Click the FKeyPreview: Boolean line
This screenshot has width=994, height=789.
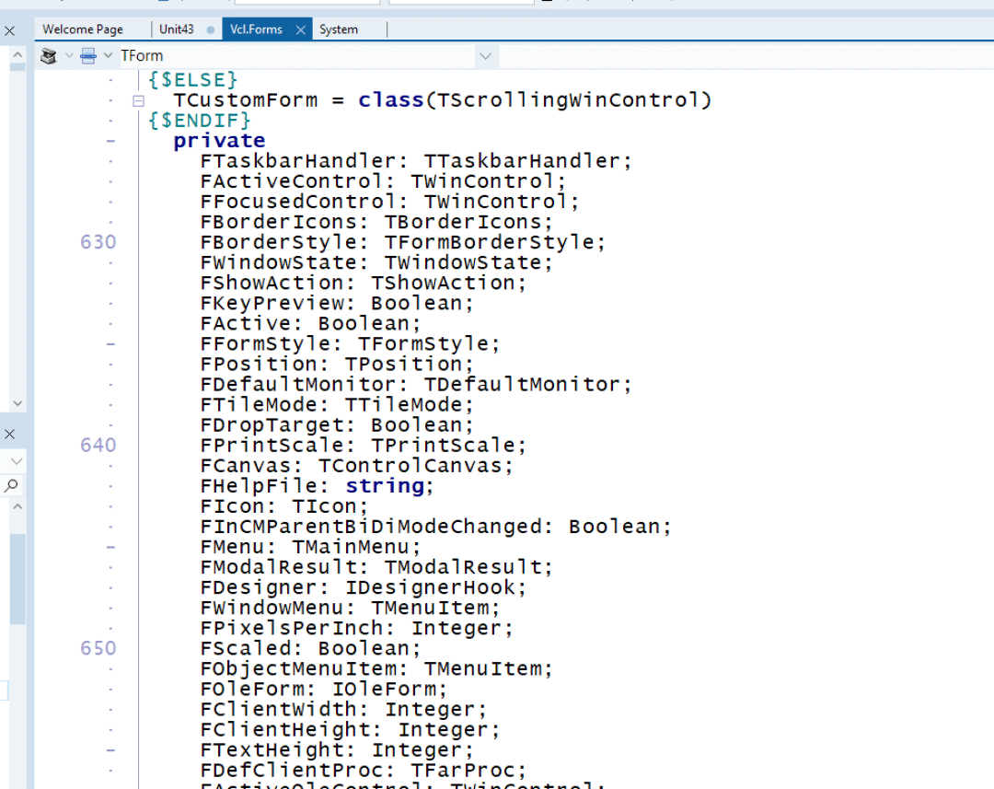click(x=337, y=303)
